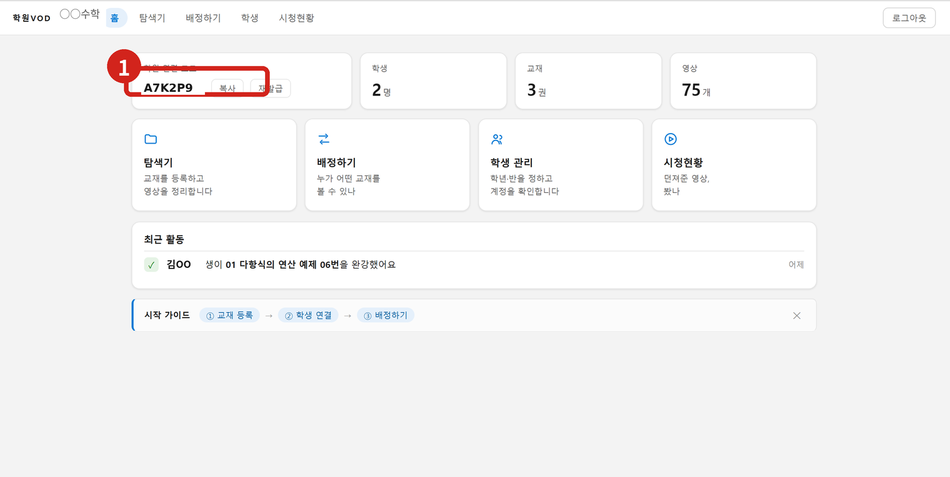Click the swap arrows icon on 배정하기 card

click(324, 139)
